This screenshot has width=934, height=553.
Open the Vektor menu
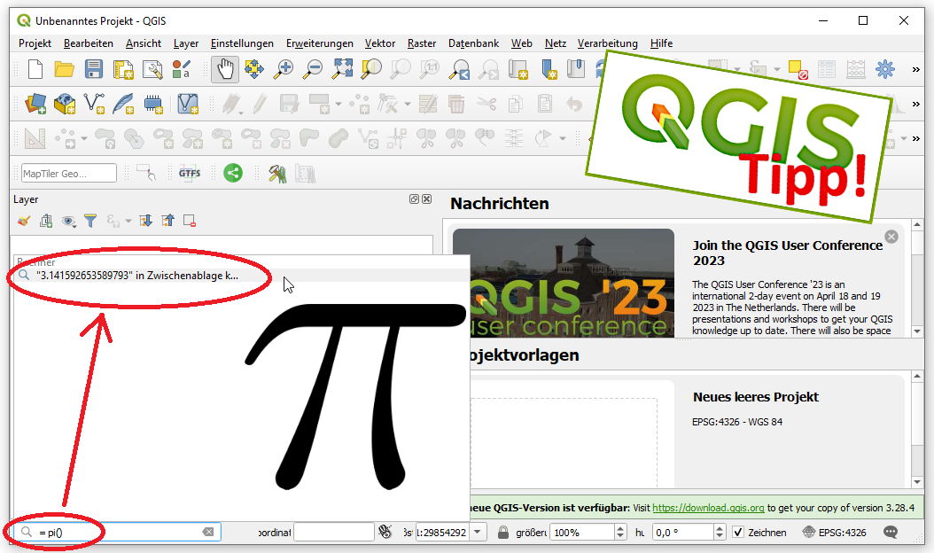click(380, 43)
